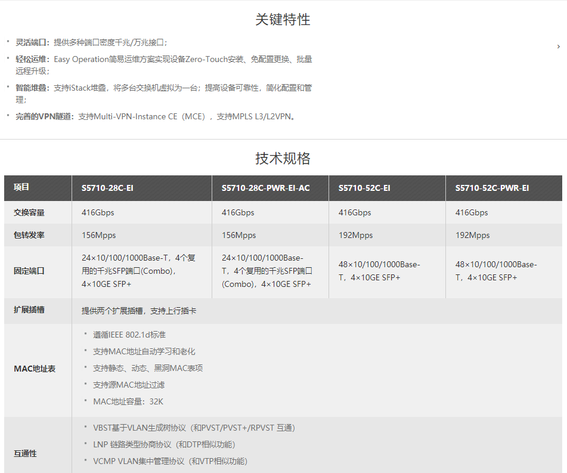Select the 轻松运维 feature bullet
Image resolution: width=567 pixels, height=473 pixels.
point(163,65)
